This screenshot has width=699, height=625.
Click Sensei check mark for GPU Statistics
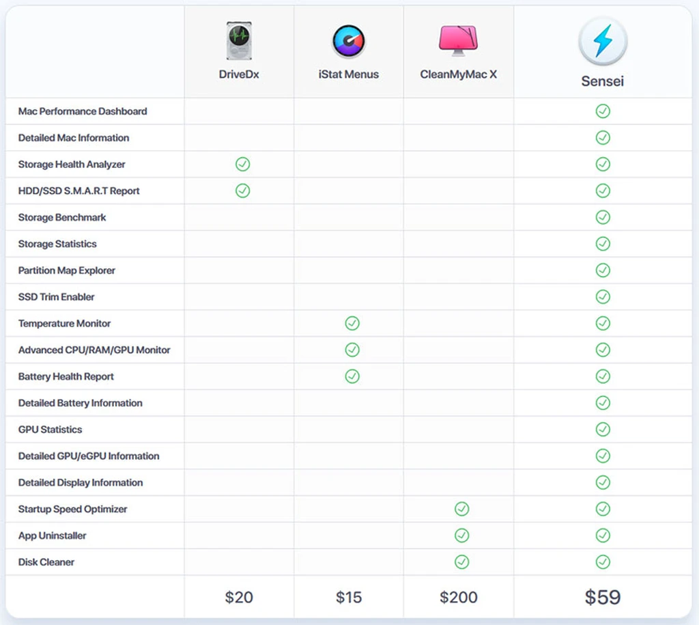click(603, 430)
